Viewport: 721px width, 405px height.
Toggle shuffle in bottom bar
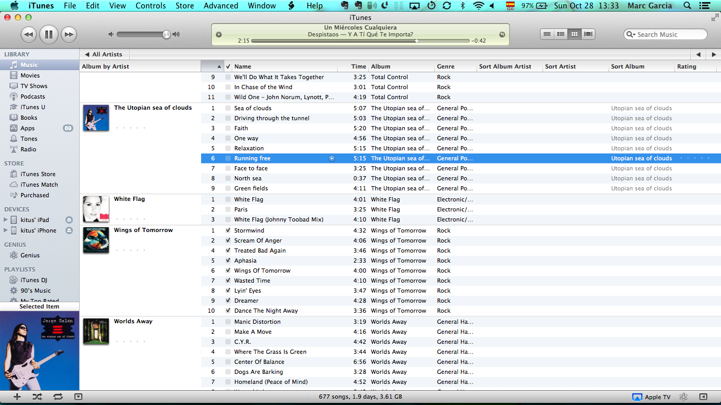[37, 397]
